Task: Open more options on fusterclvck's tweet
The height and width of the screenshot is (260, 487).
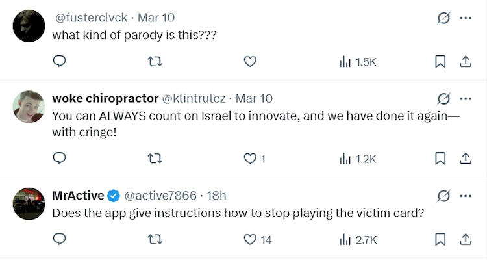Action: [465, 18]
